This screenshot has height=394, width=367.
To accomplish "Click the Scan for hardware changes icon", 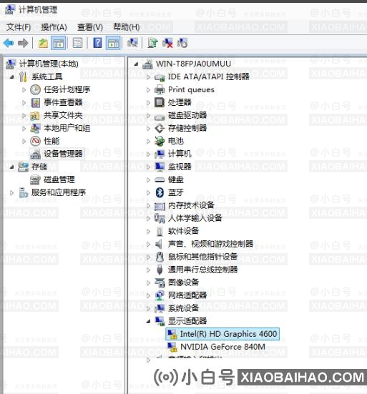I will (132, 43).
